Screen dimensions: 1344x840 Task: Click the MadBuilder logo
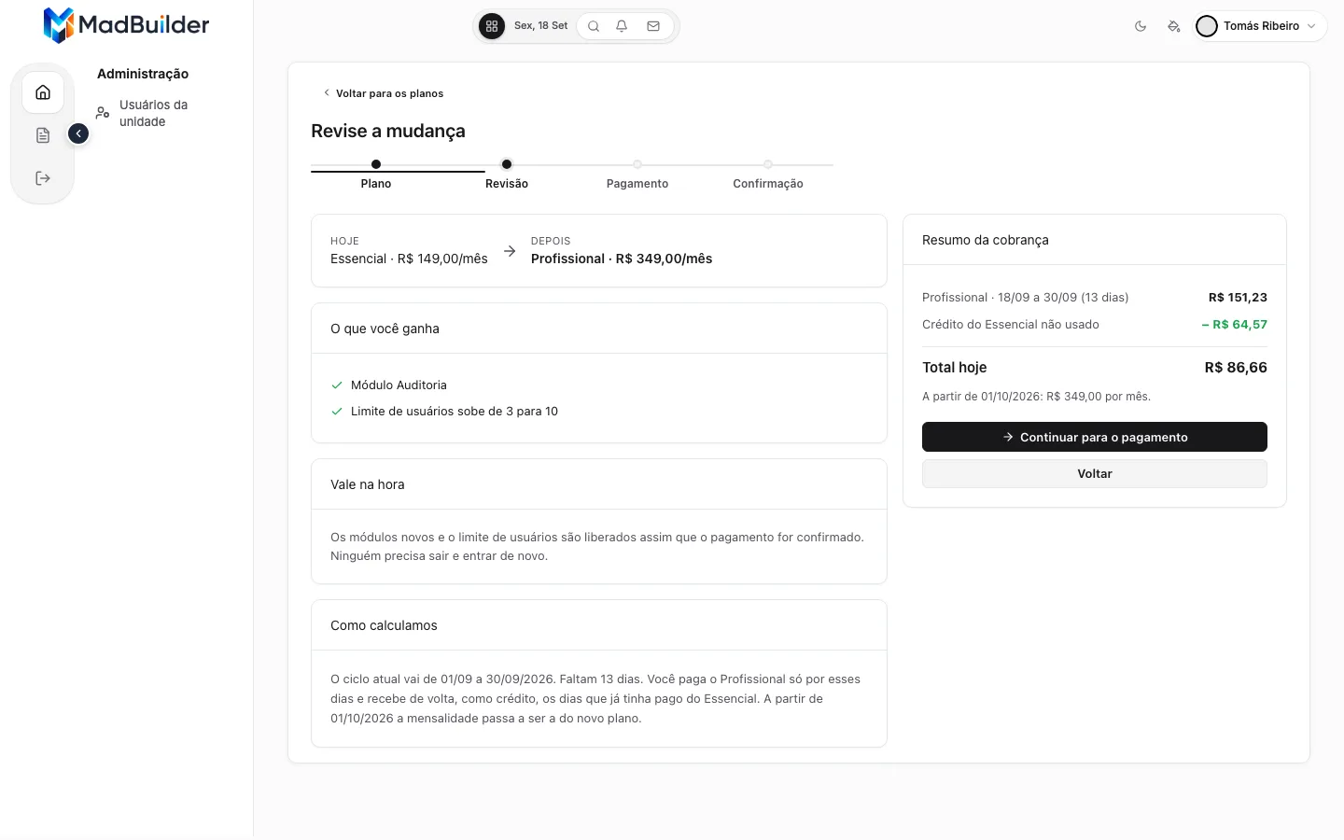pos(126,25)
